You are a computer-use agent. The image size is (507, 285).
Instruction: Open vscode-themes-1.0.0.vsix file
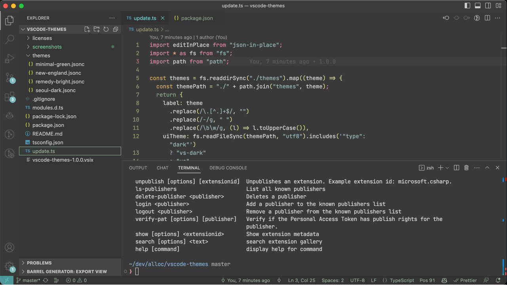[x=70, y=160]
